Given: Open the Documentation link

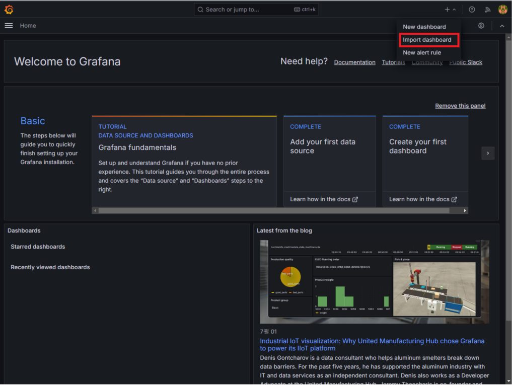Looking at the screenshot, I should [x=354, y=62].
